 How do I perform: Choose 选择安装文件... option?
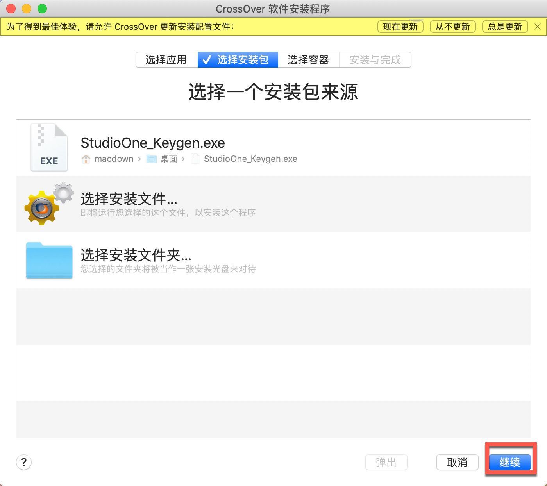click(129, 199)
